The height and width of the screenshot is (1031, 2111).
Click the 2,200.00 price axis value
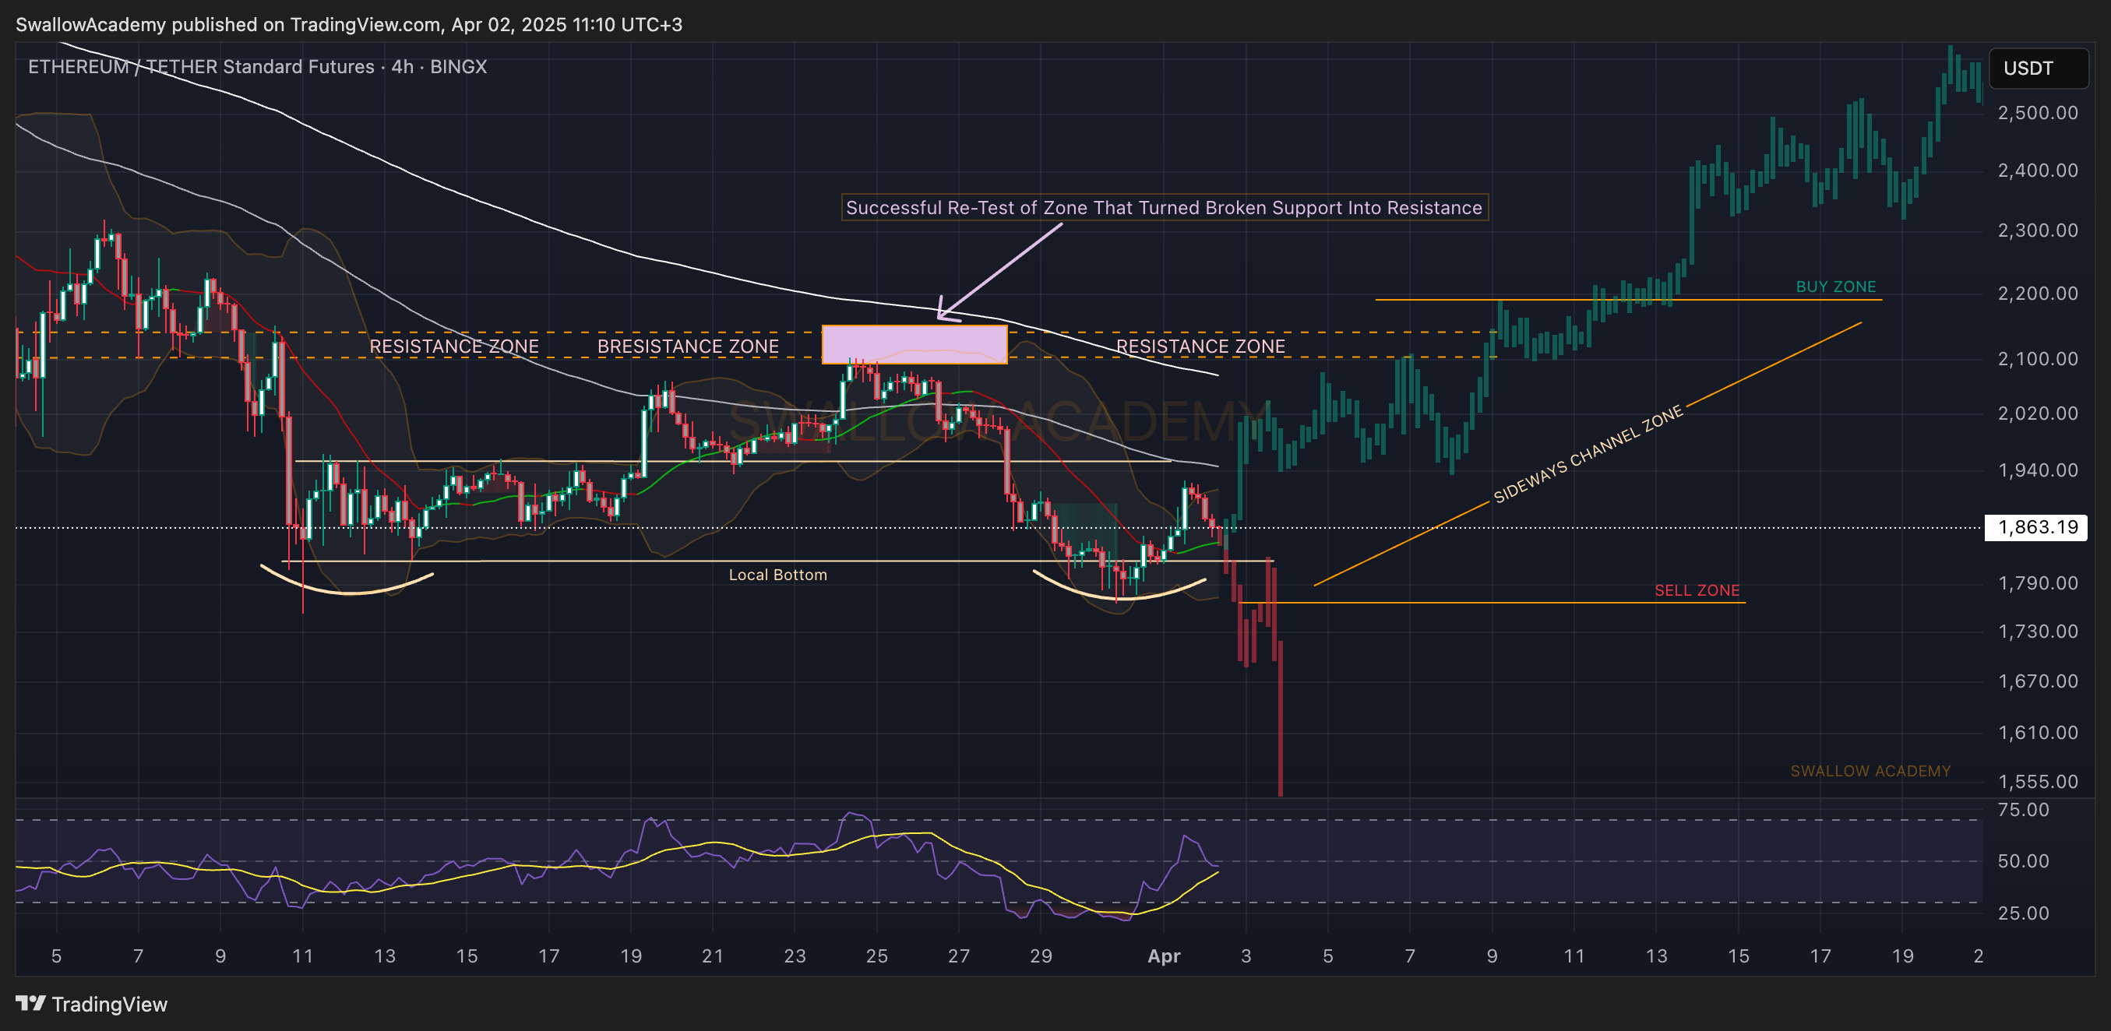pos(2037,293)
